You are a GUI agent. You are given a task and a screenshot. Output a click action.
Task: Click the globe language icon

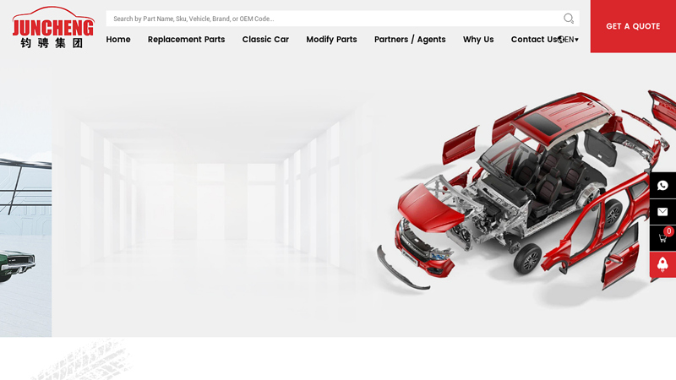pyautogui.click(x=560, y=40)
